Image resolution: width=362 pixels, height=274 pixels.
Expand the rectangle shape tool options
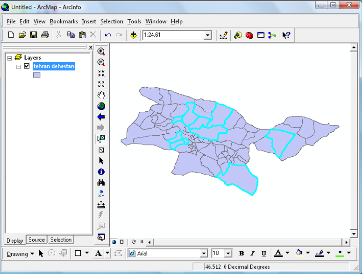pos(87,253)
